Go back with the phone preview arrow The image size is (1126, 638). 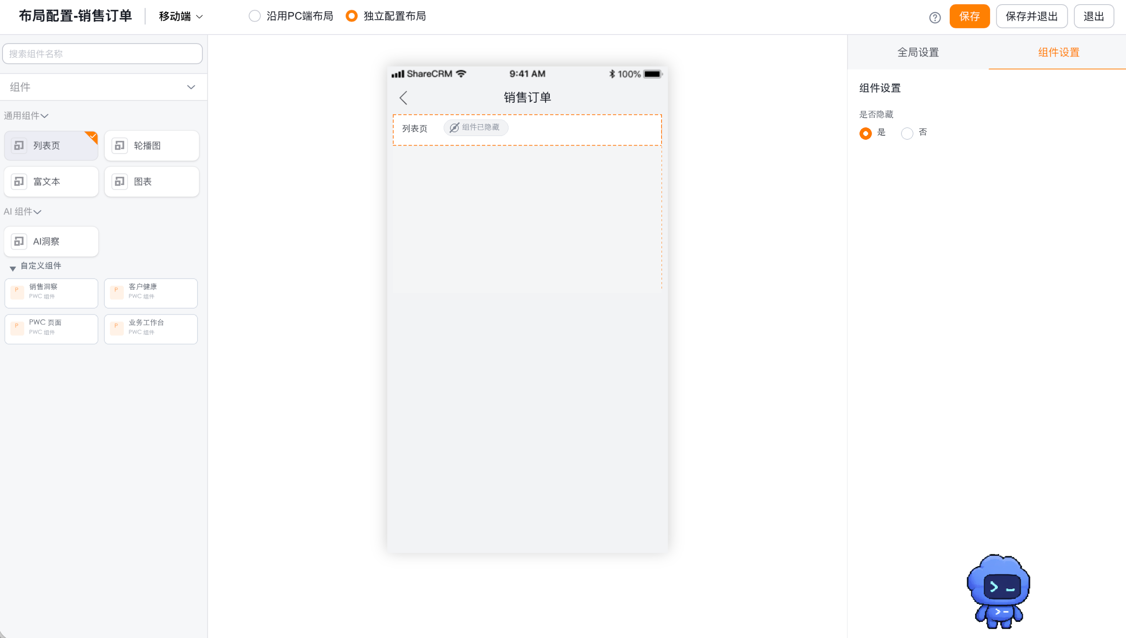(403, 98)
